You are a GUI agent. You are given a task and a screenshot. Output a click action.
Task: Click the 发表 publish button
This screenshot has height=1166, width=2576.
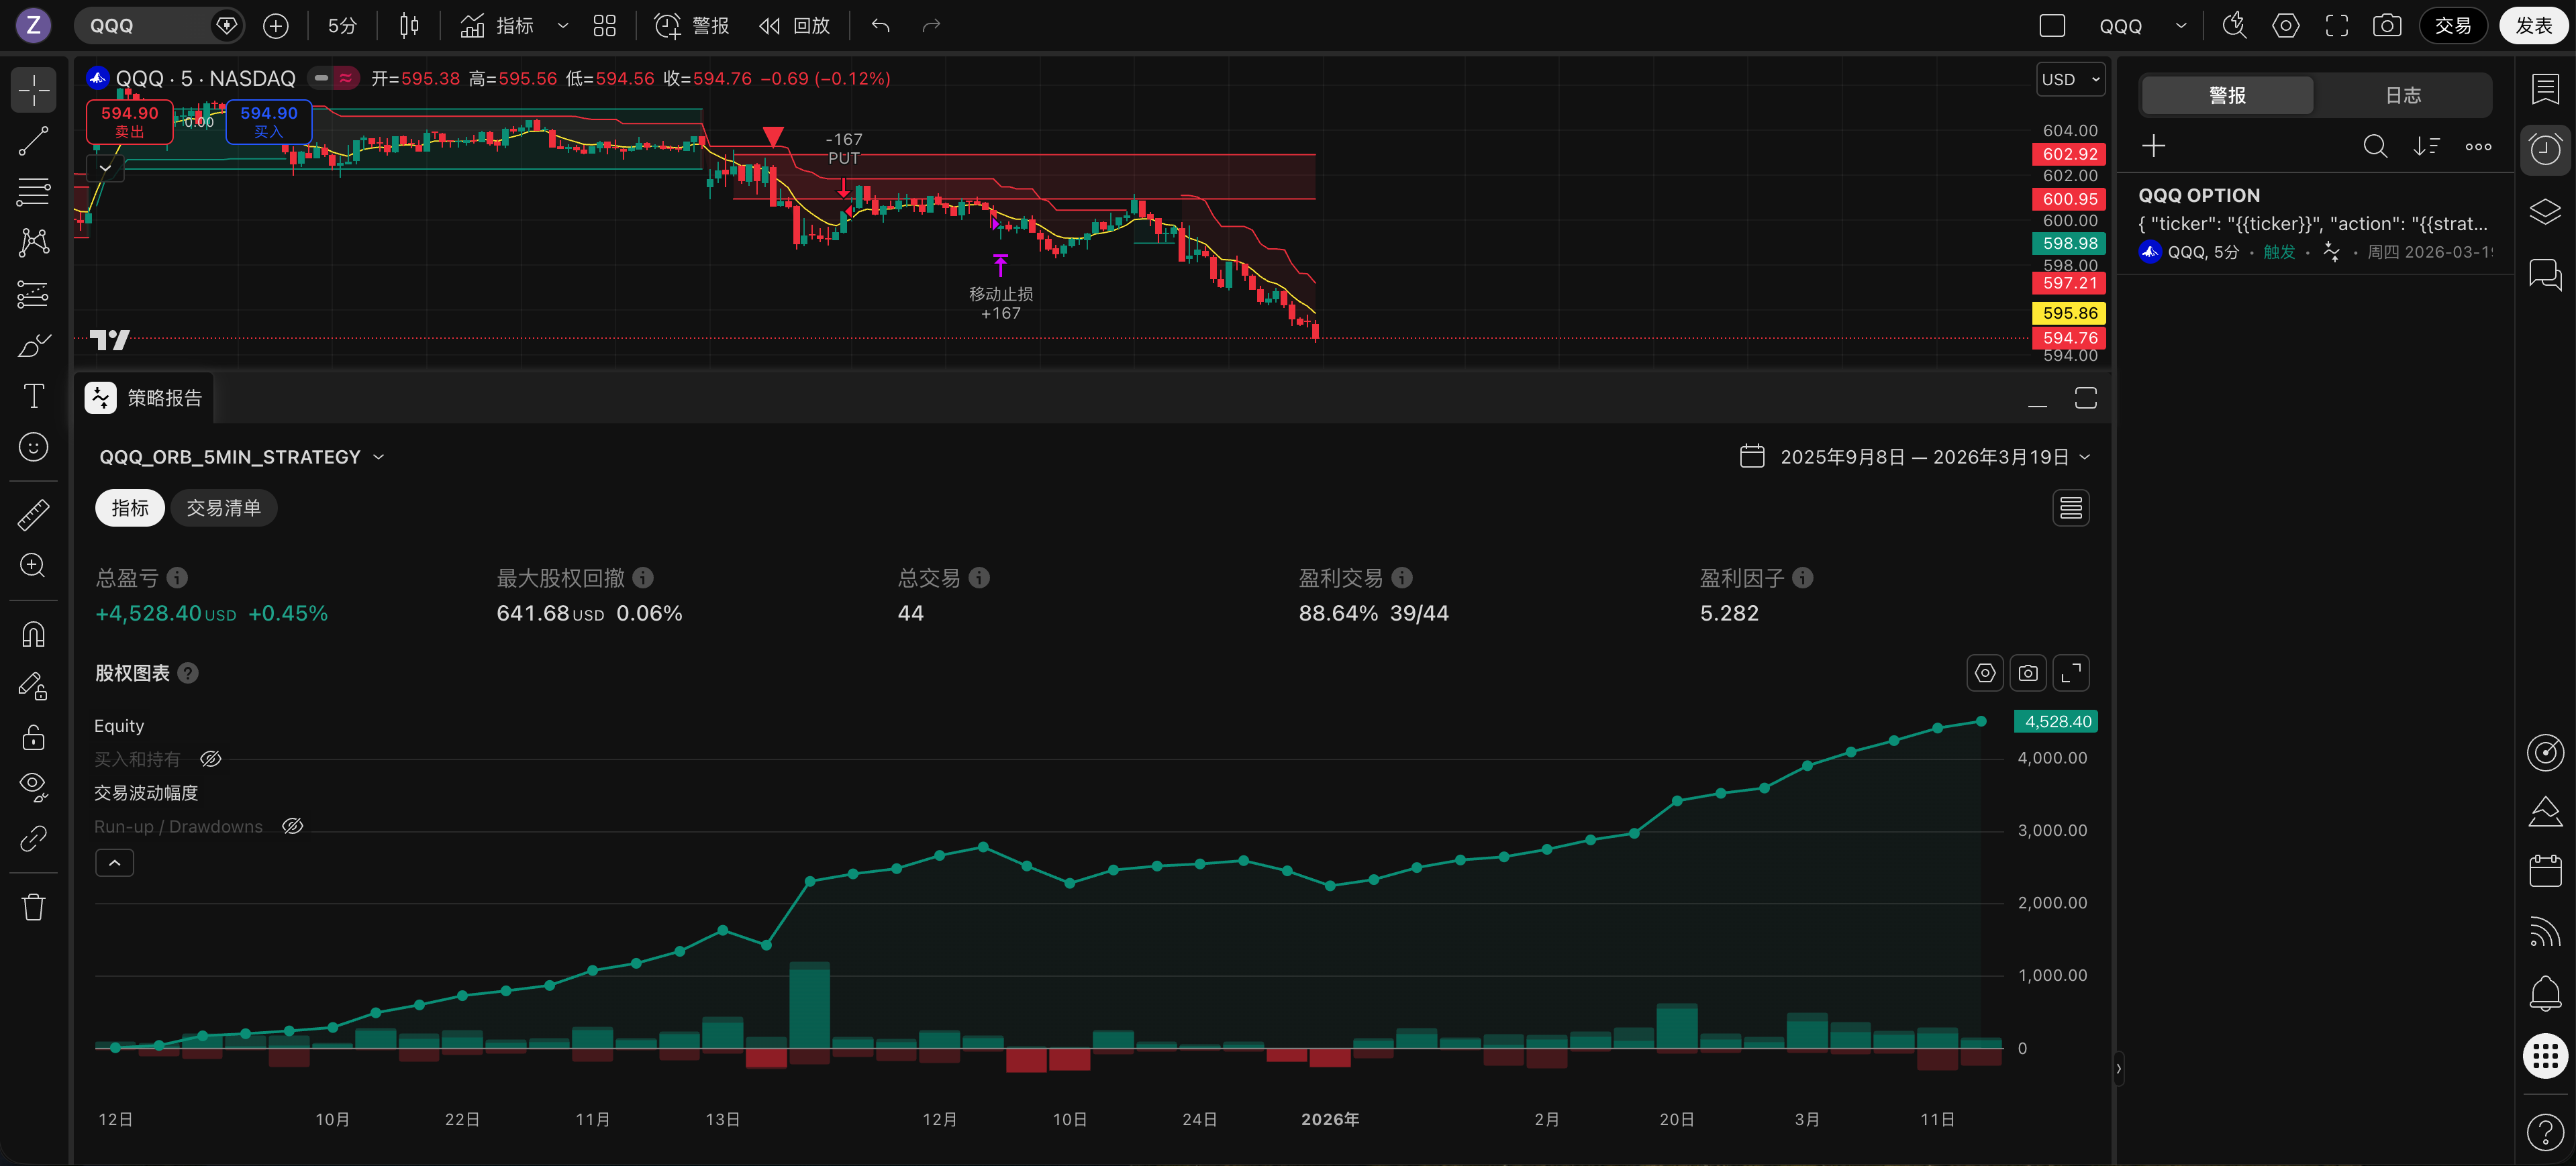pyautogui.click(x=2533, y=26)
